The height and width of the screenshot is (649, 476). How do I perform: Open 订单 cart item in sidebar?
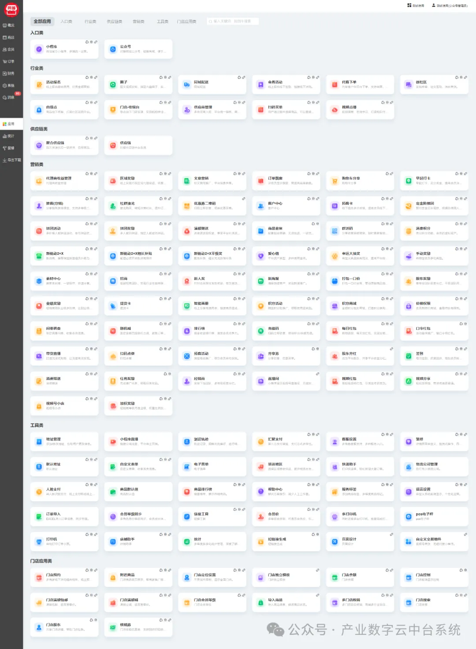(x=9, y=62)
